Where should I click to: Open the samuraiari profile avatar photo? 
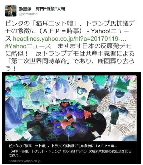point(11,11)
